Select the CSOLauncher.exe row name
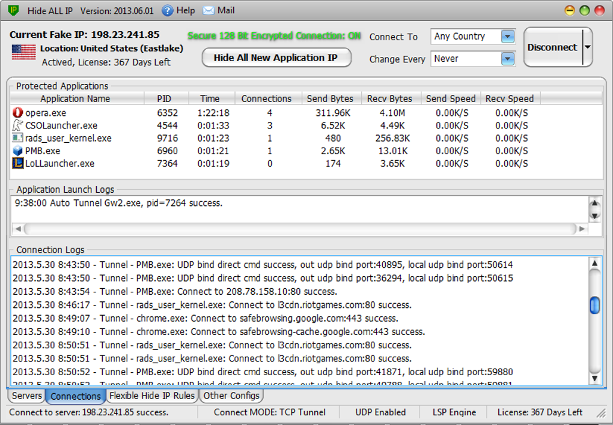 (x=61, y=126)
